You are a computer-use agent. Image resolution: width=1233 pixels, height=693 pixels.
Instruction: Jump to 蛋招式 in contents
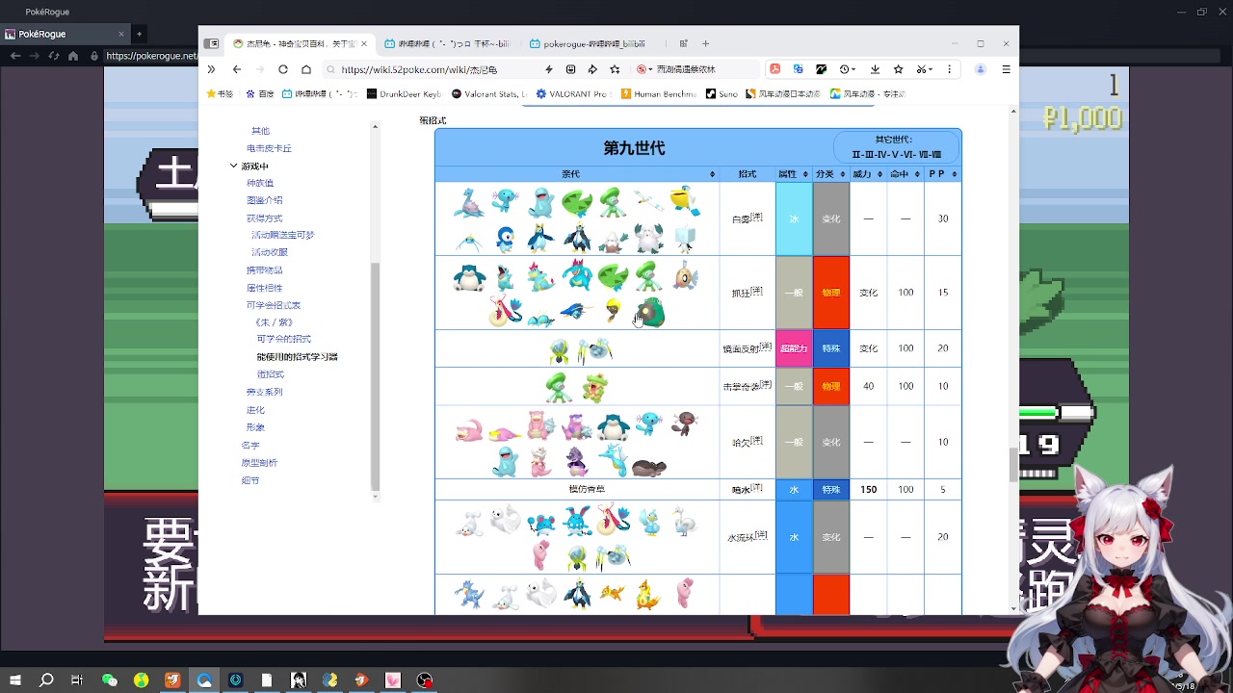coord(271,374)
